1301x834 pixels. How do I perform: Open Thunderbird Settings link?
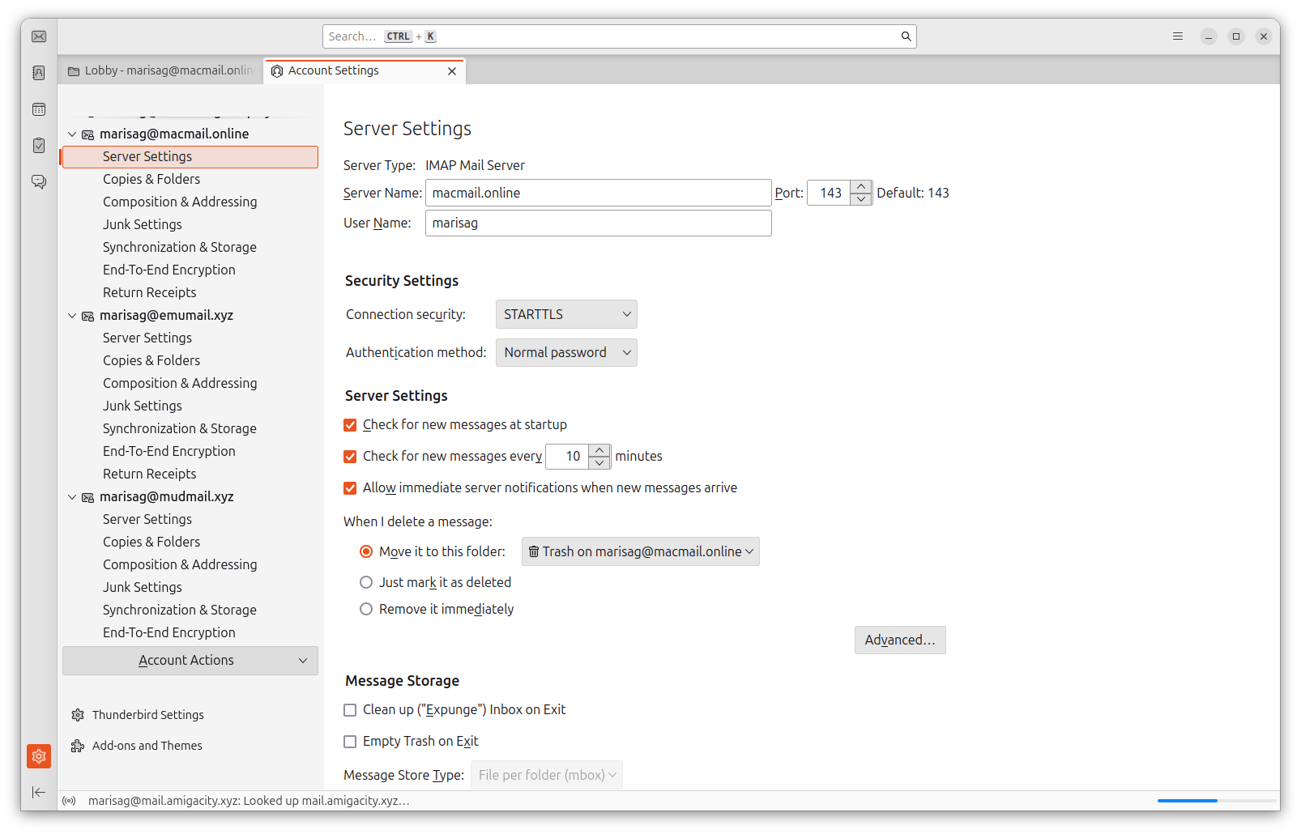[147, 715]
